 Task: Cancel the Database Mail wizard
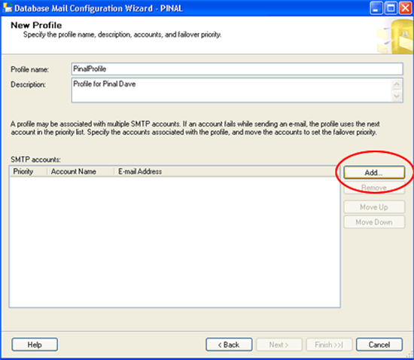pyautogui.click(x=379, y=345)
